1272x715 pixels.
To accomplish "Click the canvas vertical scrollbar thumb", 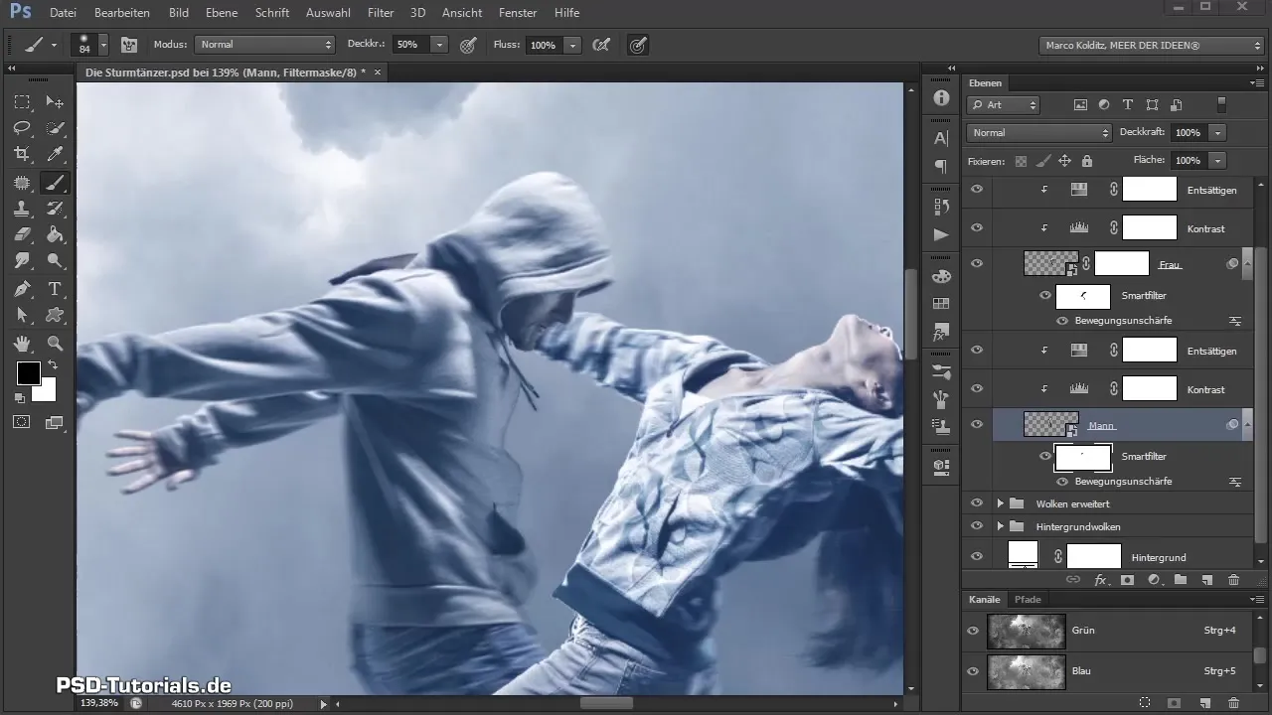I will coord(909,313).
